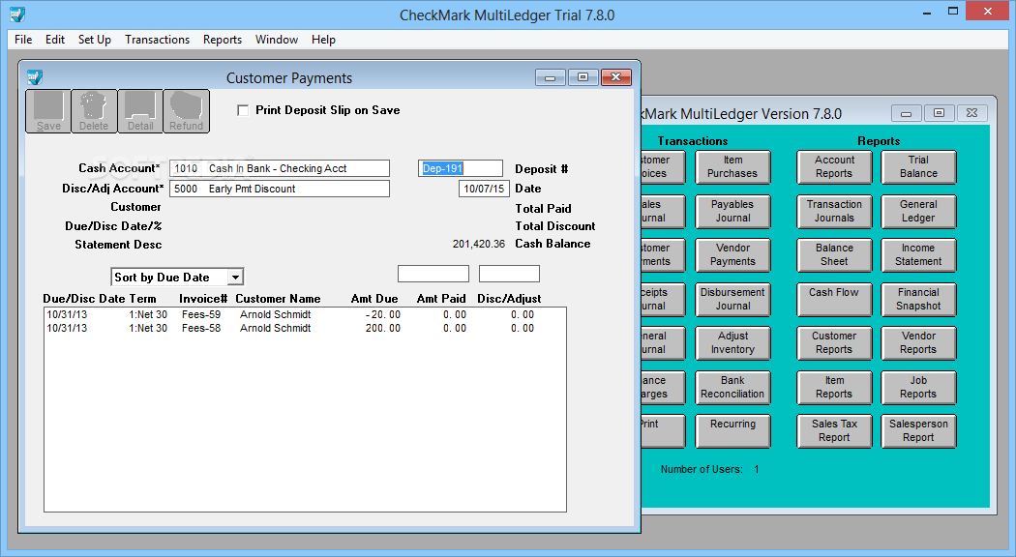The height and width of the screenshot is (557, 1016).
Task: Open the Help menu
Action: tap(323, 40)
